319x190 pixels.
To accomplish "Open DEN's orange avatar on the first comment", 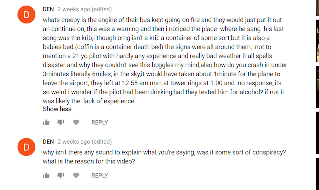I will click(x=26, y=15).
